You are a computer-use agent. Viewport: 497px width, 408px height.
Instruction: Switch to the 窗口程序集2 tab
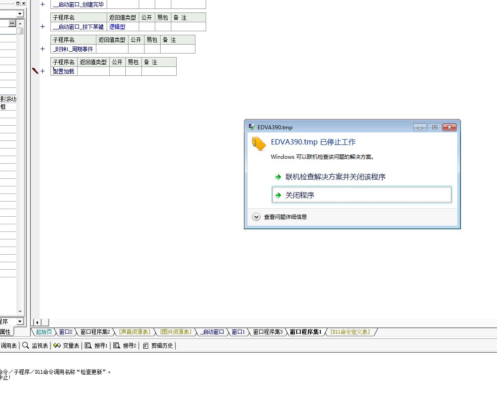95,332
